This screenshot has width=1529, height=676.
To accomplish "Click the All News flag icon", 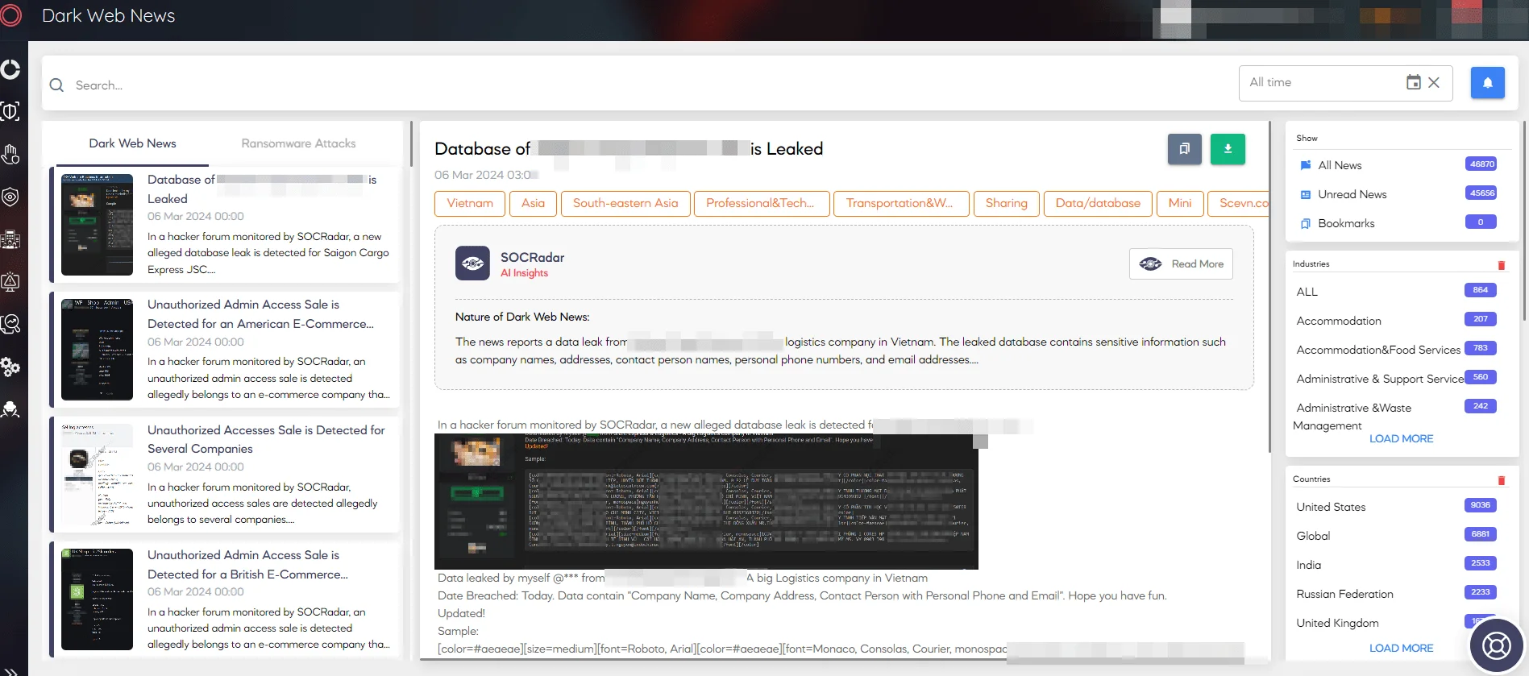I will pyautogui.click(x=1306, y=165).
